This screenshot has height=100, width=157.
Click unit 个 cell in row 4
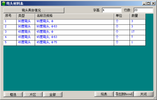tap(122, 38)
